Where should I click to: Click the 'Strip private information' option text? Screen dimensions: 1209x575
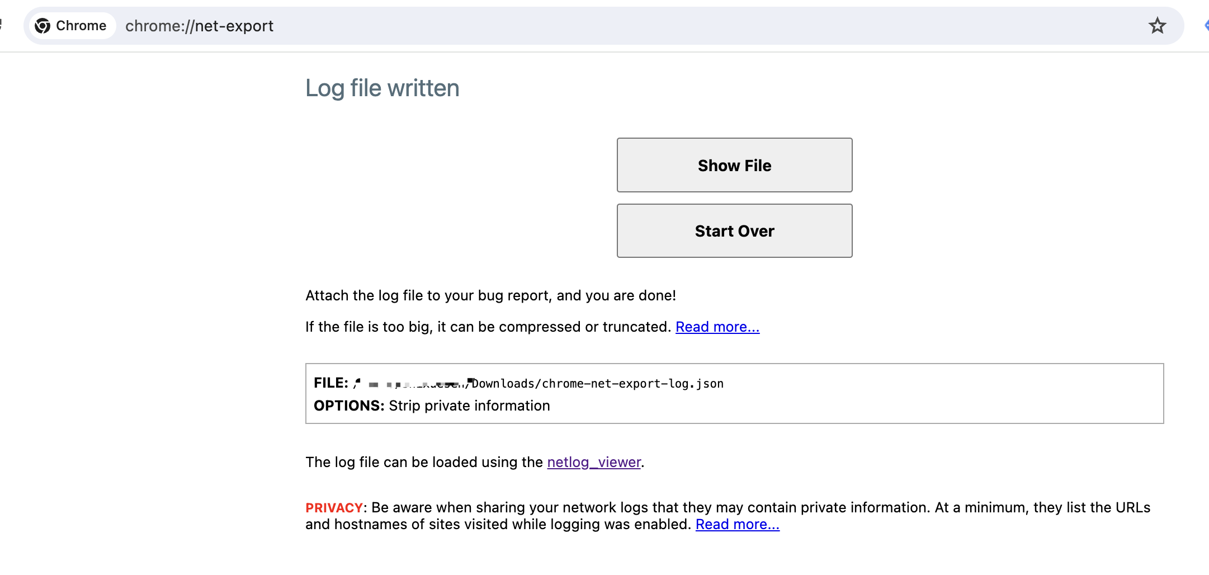coord(469,406)
